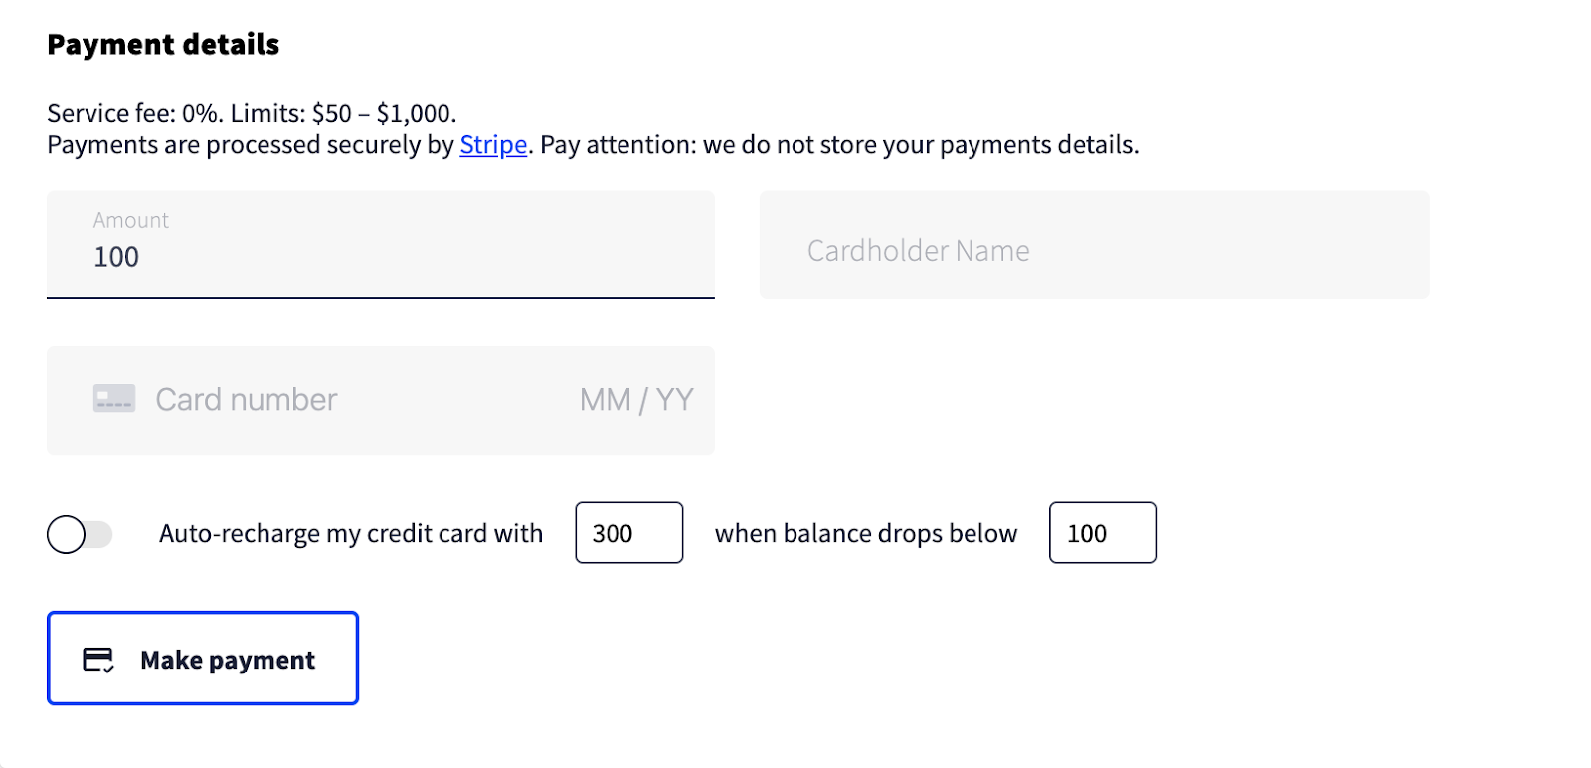
Task: Click the 'Auto-recharge my credit card with' label
Action: pos(351,534)
